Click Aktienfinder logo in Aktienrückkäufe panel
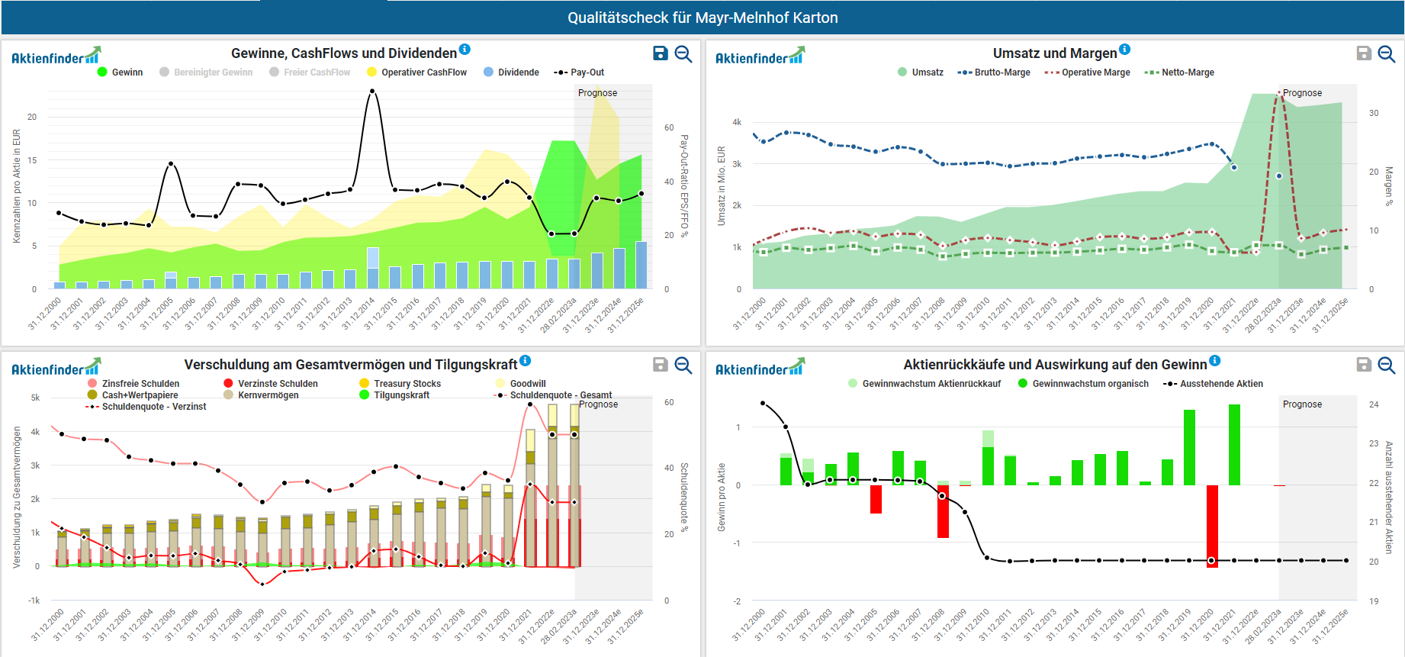Screen dimensions: 1405x657 click(x=760, y=368)
